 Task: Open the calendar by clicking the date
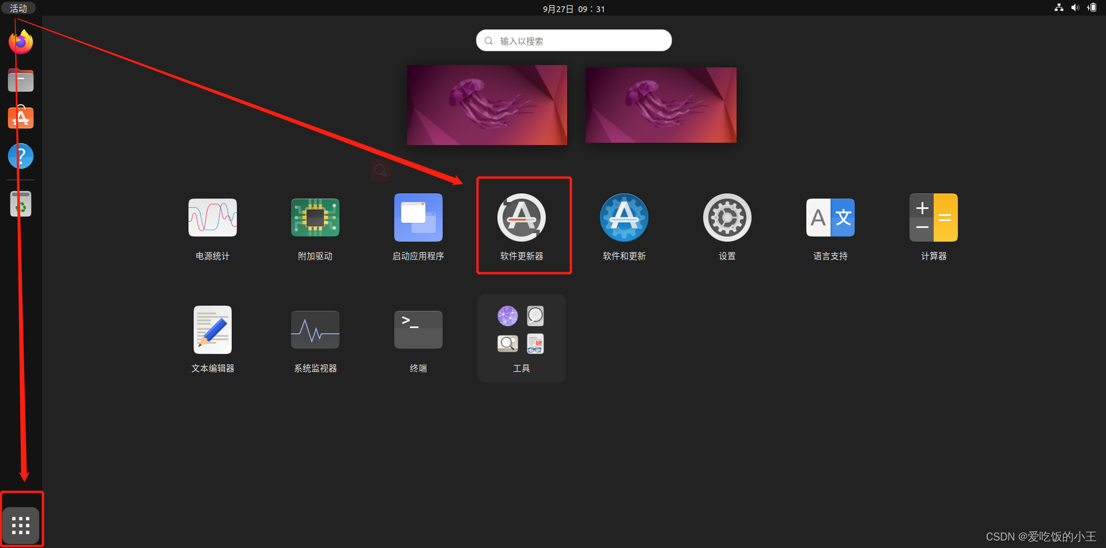click(x=573, y=9)
